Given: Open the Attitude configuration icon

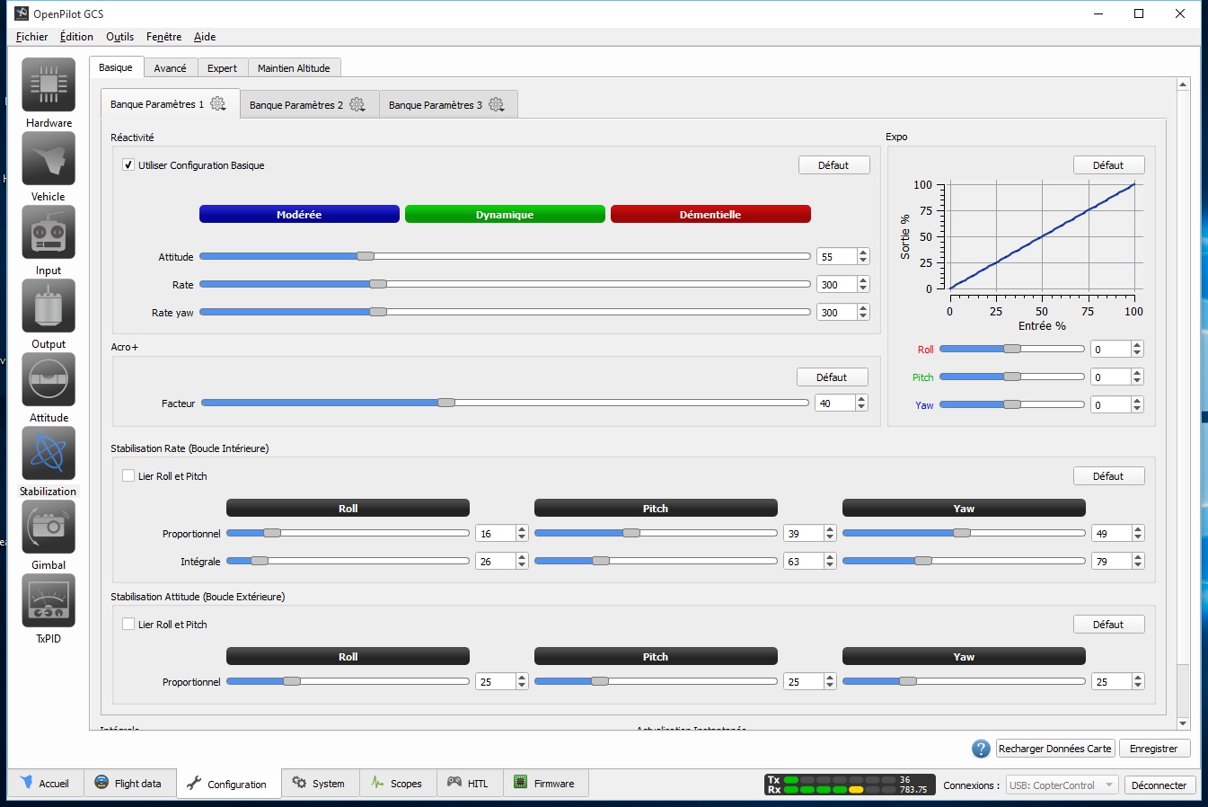Looking at the screenshot, I should (48, 380).
